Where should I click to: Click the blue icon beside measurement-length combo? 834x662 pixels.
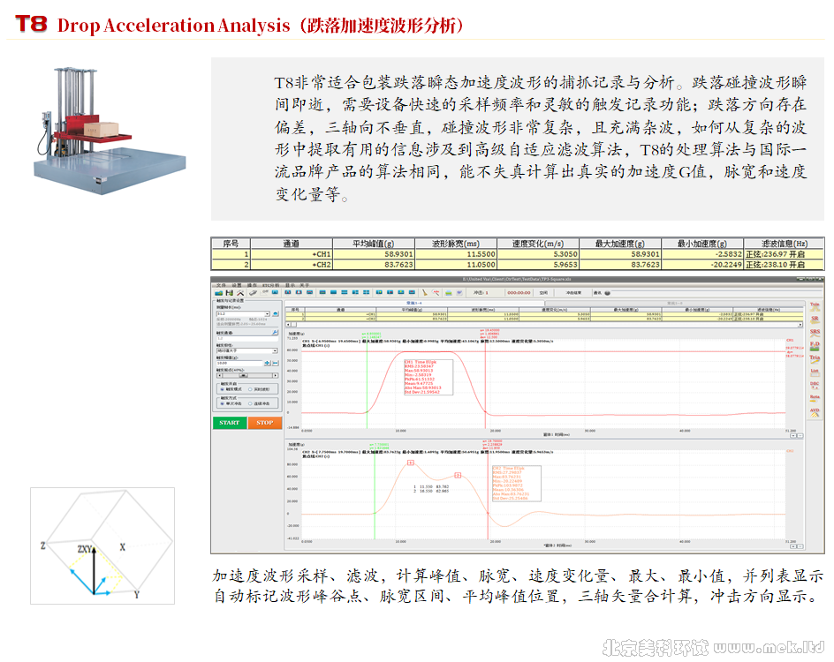[276, 313]
